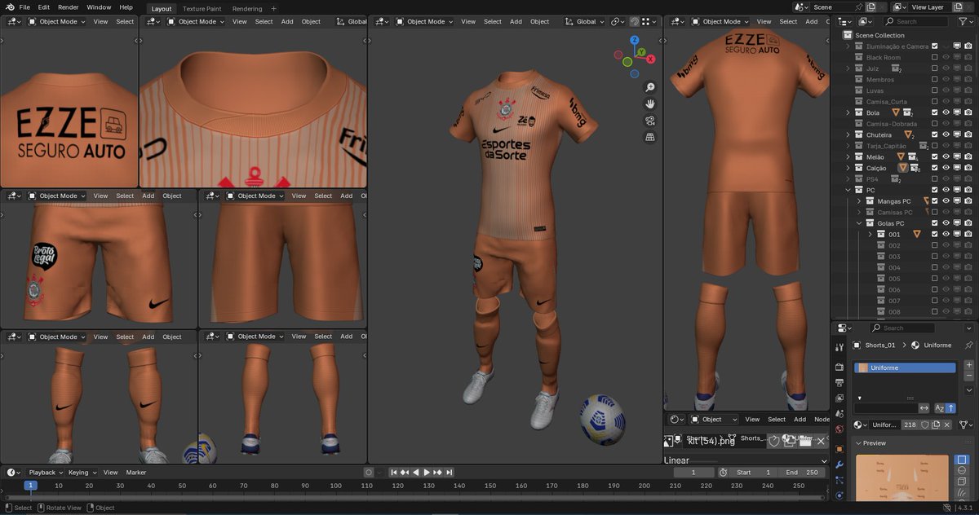This screenshot has width=979, height=515.
Task: Open the Particles properties tab
Action: [839, 480]
